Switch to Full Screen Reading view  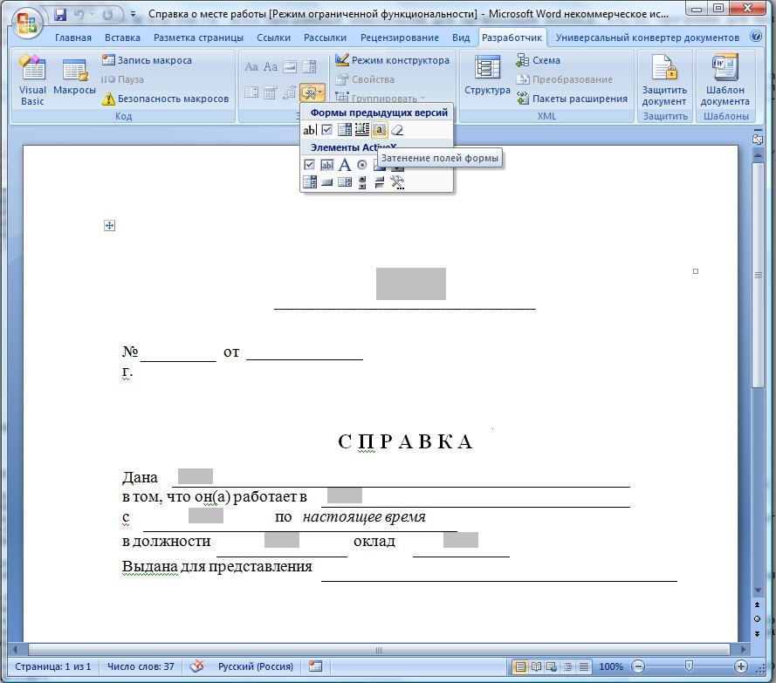[x=537, y=666]
